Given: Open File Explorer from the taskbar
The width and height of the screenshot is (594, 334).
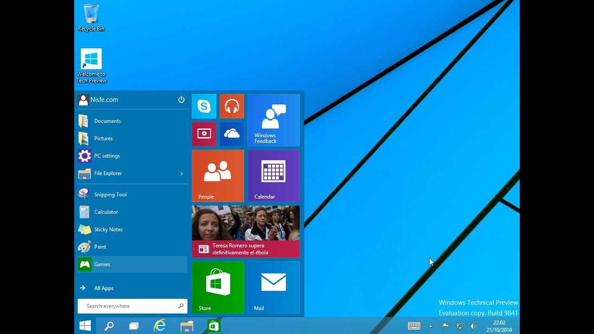Looking at the screenshot, I should tap(187, 326).
